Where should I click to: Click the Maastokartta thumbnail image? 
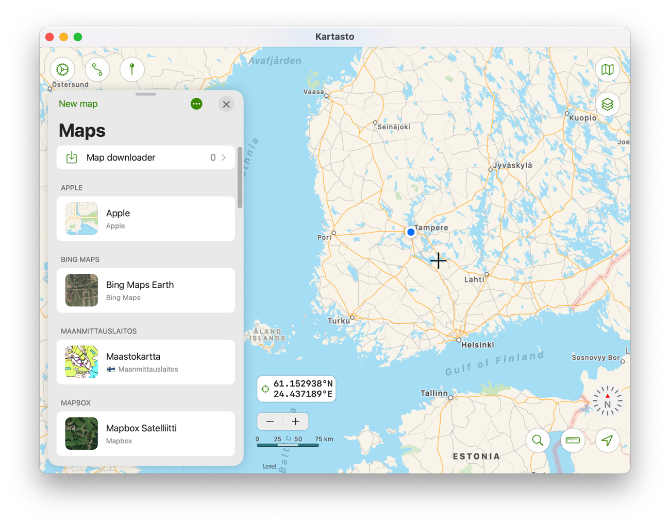(81, 362)
